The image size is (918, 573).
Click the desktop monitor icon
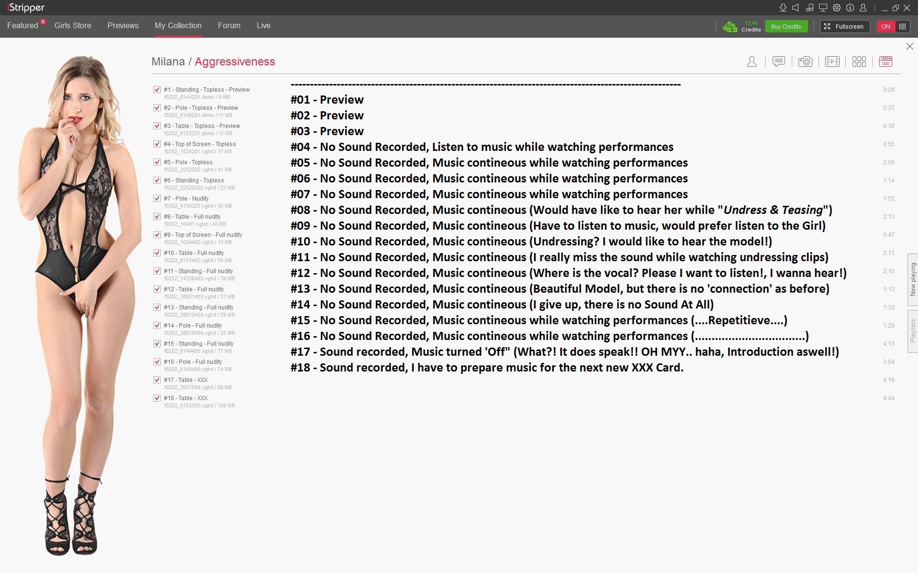point(823,8)
